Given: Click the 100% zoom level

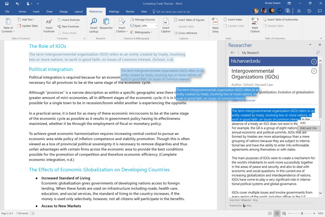Looking at the screenshot, I should pos(320,213).
